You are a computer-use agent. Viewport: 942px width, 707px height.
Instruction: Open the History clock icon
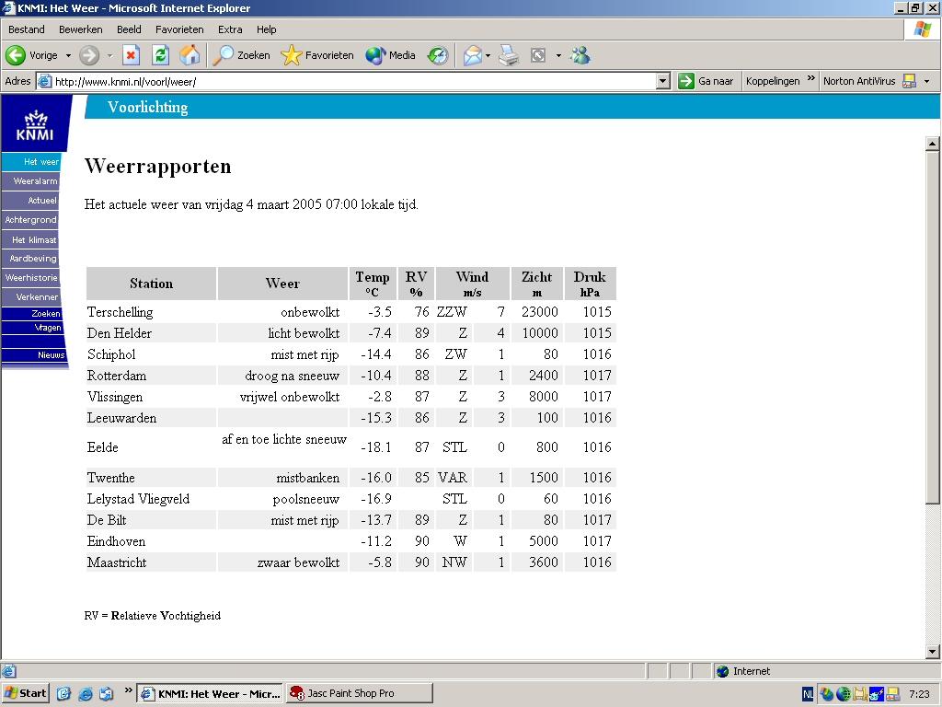tap(438, 55)
